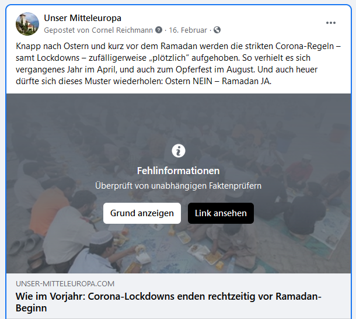
Task: Open the post options three-dot menu
Action: pos(330,23)
